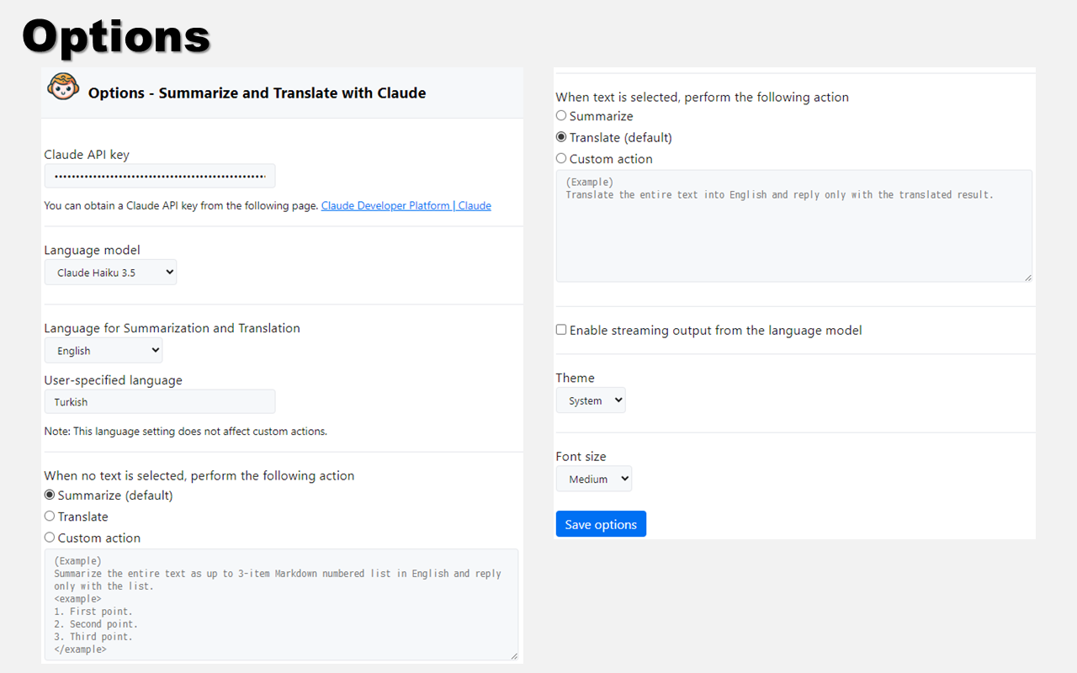Click the Claude API key field
Image resolution: width=1077 pixels, height=673 pixels.
point(160,176)
